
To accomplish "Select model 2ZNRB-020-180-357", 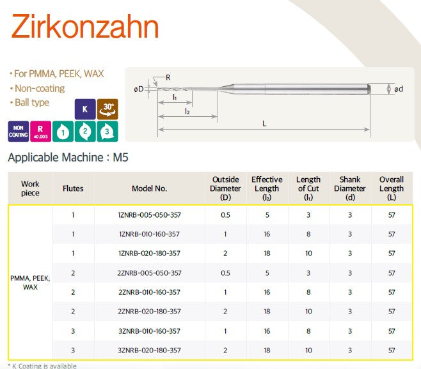I will (x=149, y=312).
